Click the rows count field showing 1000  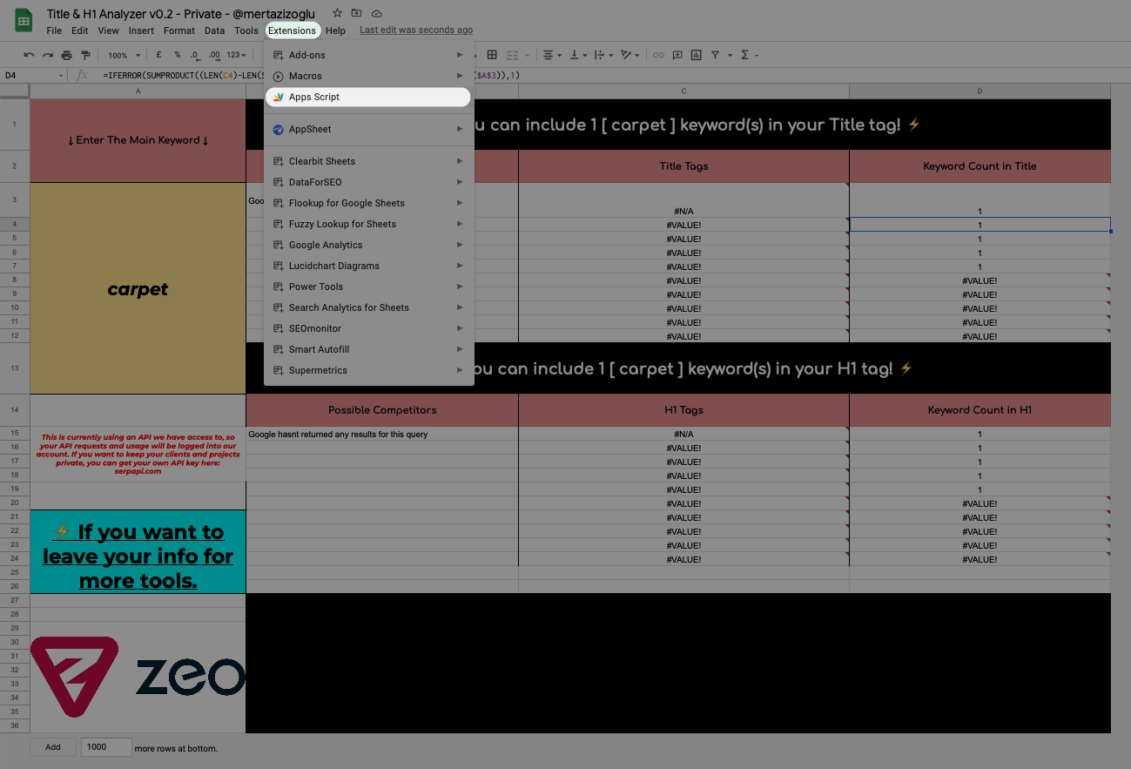tap(106, 747)
